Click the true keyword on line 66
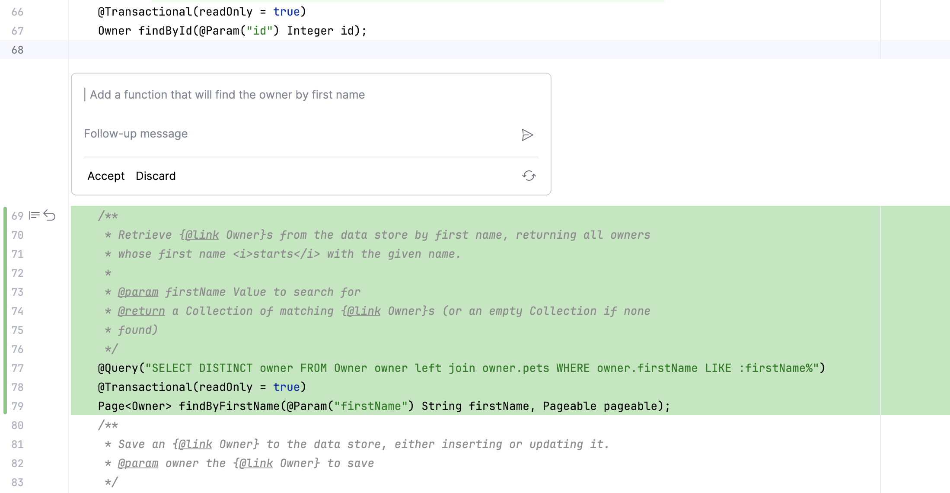Viewport: 950px width, 493px height. 286,12
